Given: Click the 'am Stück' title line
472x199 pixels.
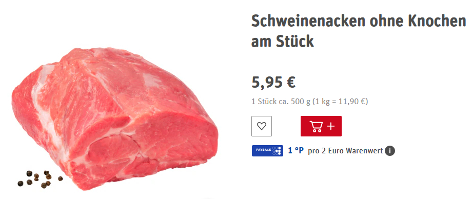Looking at the screenshot, I should pos(282,42).
